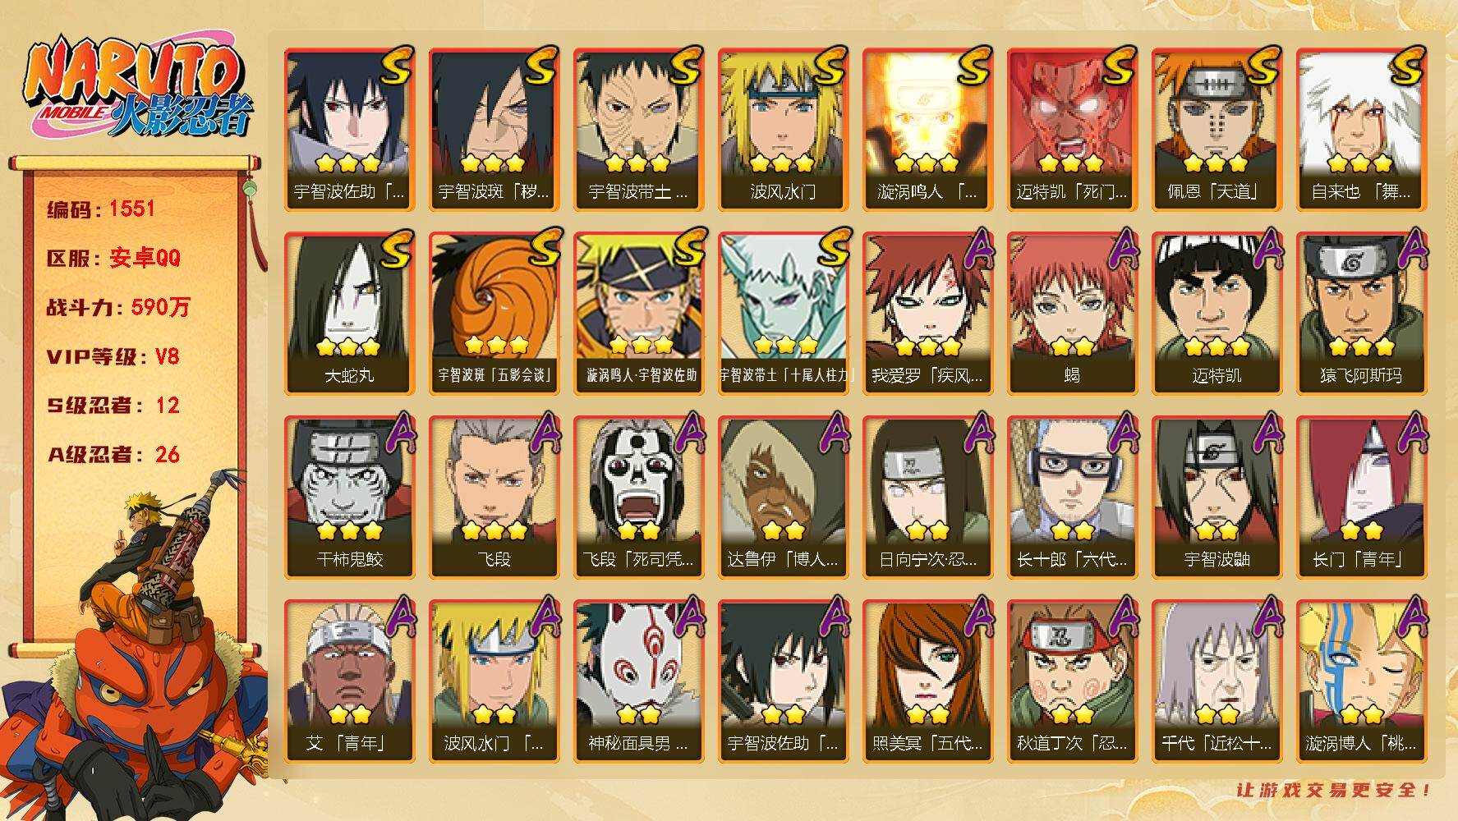This screenshot has height=821, width=1458.
Task: Click the 长门「青年」card
Action: pos(1361,498)
